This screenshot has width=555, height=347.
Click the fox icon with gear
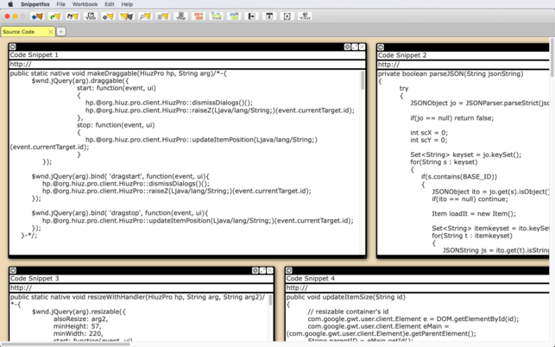tap(109, 16)
